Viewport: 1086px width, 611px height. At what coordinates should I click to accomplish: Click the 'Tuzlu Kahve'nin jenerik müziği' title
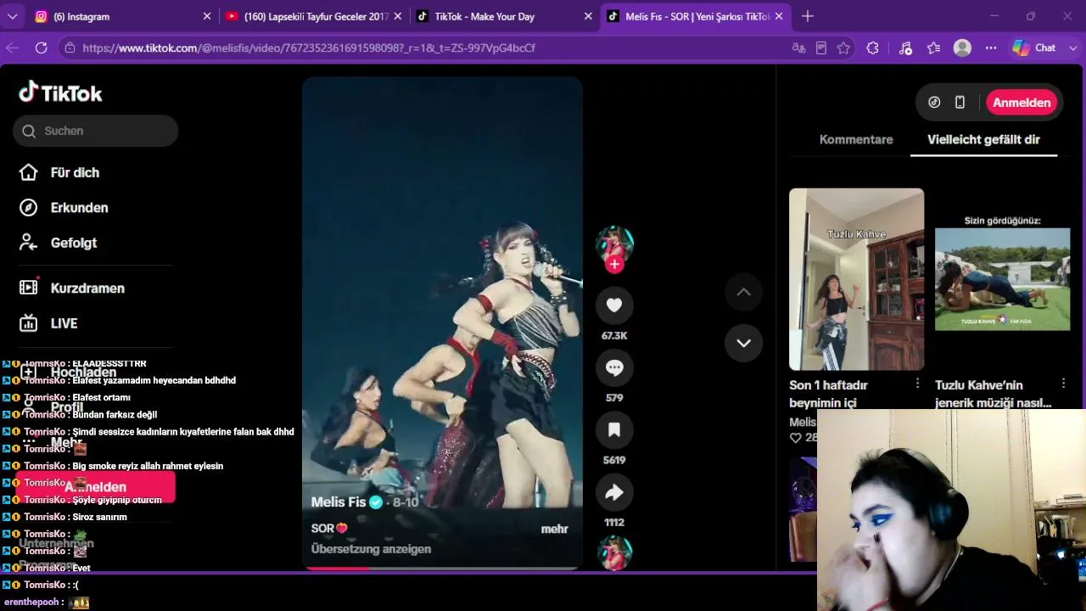click(x=994, y=394)
